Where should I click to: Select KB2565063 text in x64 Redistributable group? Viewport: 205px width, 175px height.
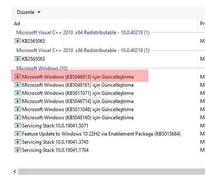click(33, 41)
